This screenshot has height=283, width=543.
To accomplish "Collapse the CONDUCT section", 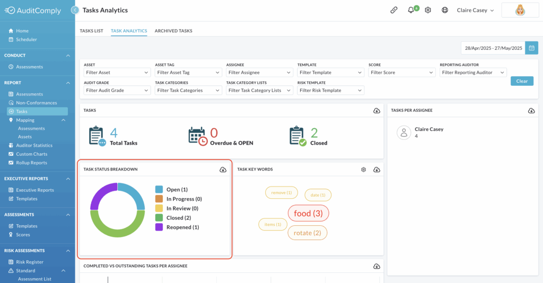I will (x=68, y=55).
